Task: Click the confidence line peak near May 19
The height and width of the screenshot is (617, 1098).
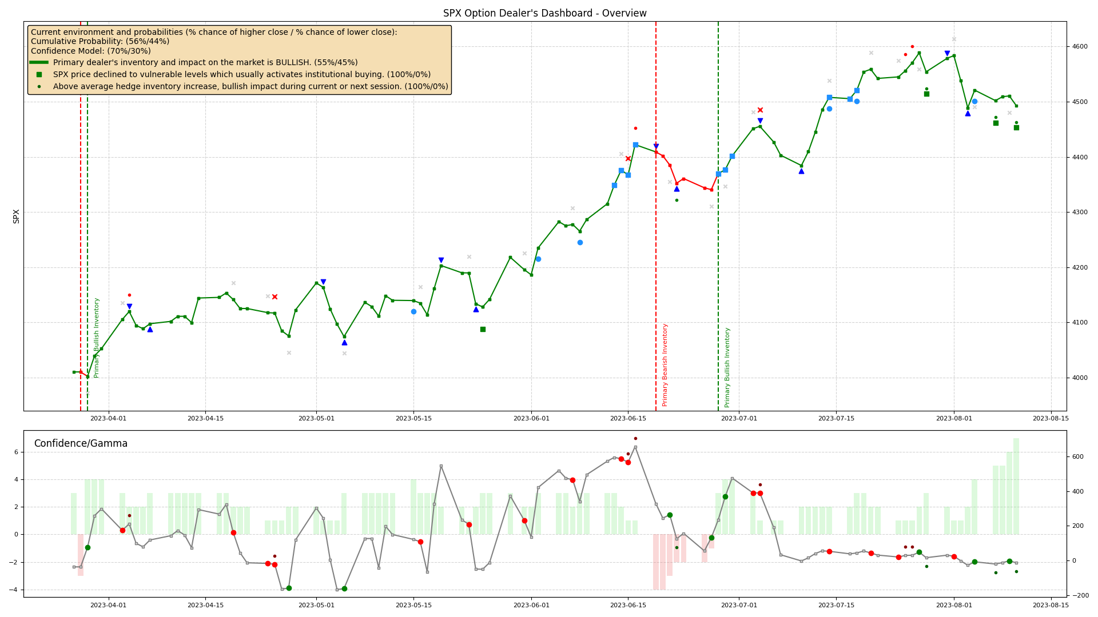Action: [441, 466]
